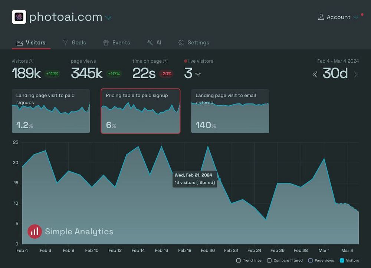The height and width of the screenshot is (268, 371).
Task: Click the help icon beside time on page
Action: (165, 61)
